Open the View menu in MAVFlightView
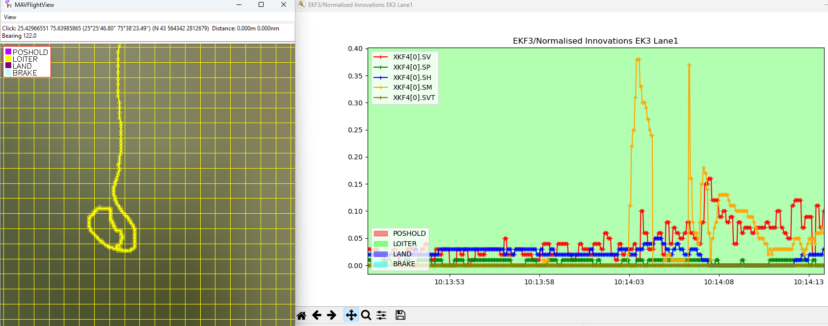Image resolution: width=828 pixels, height=326 pixels. pos(10,17)
